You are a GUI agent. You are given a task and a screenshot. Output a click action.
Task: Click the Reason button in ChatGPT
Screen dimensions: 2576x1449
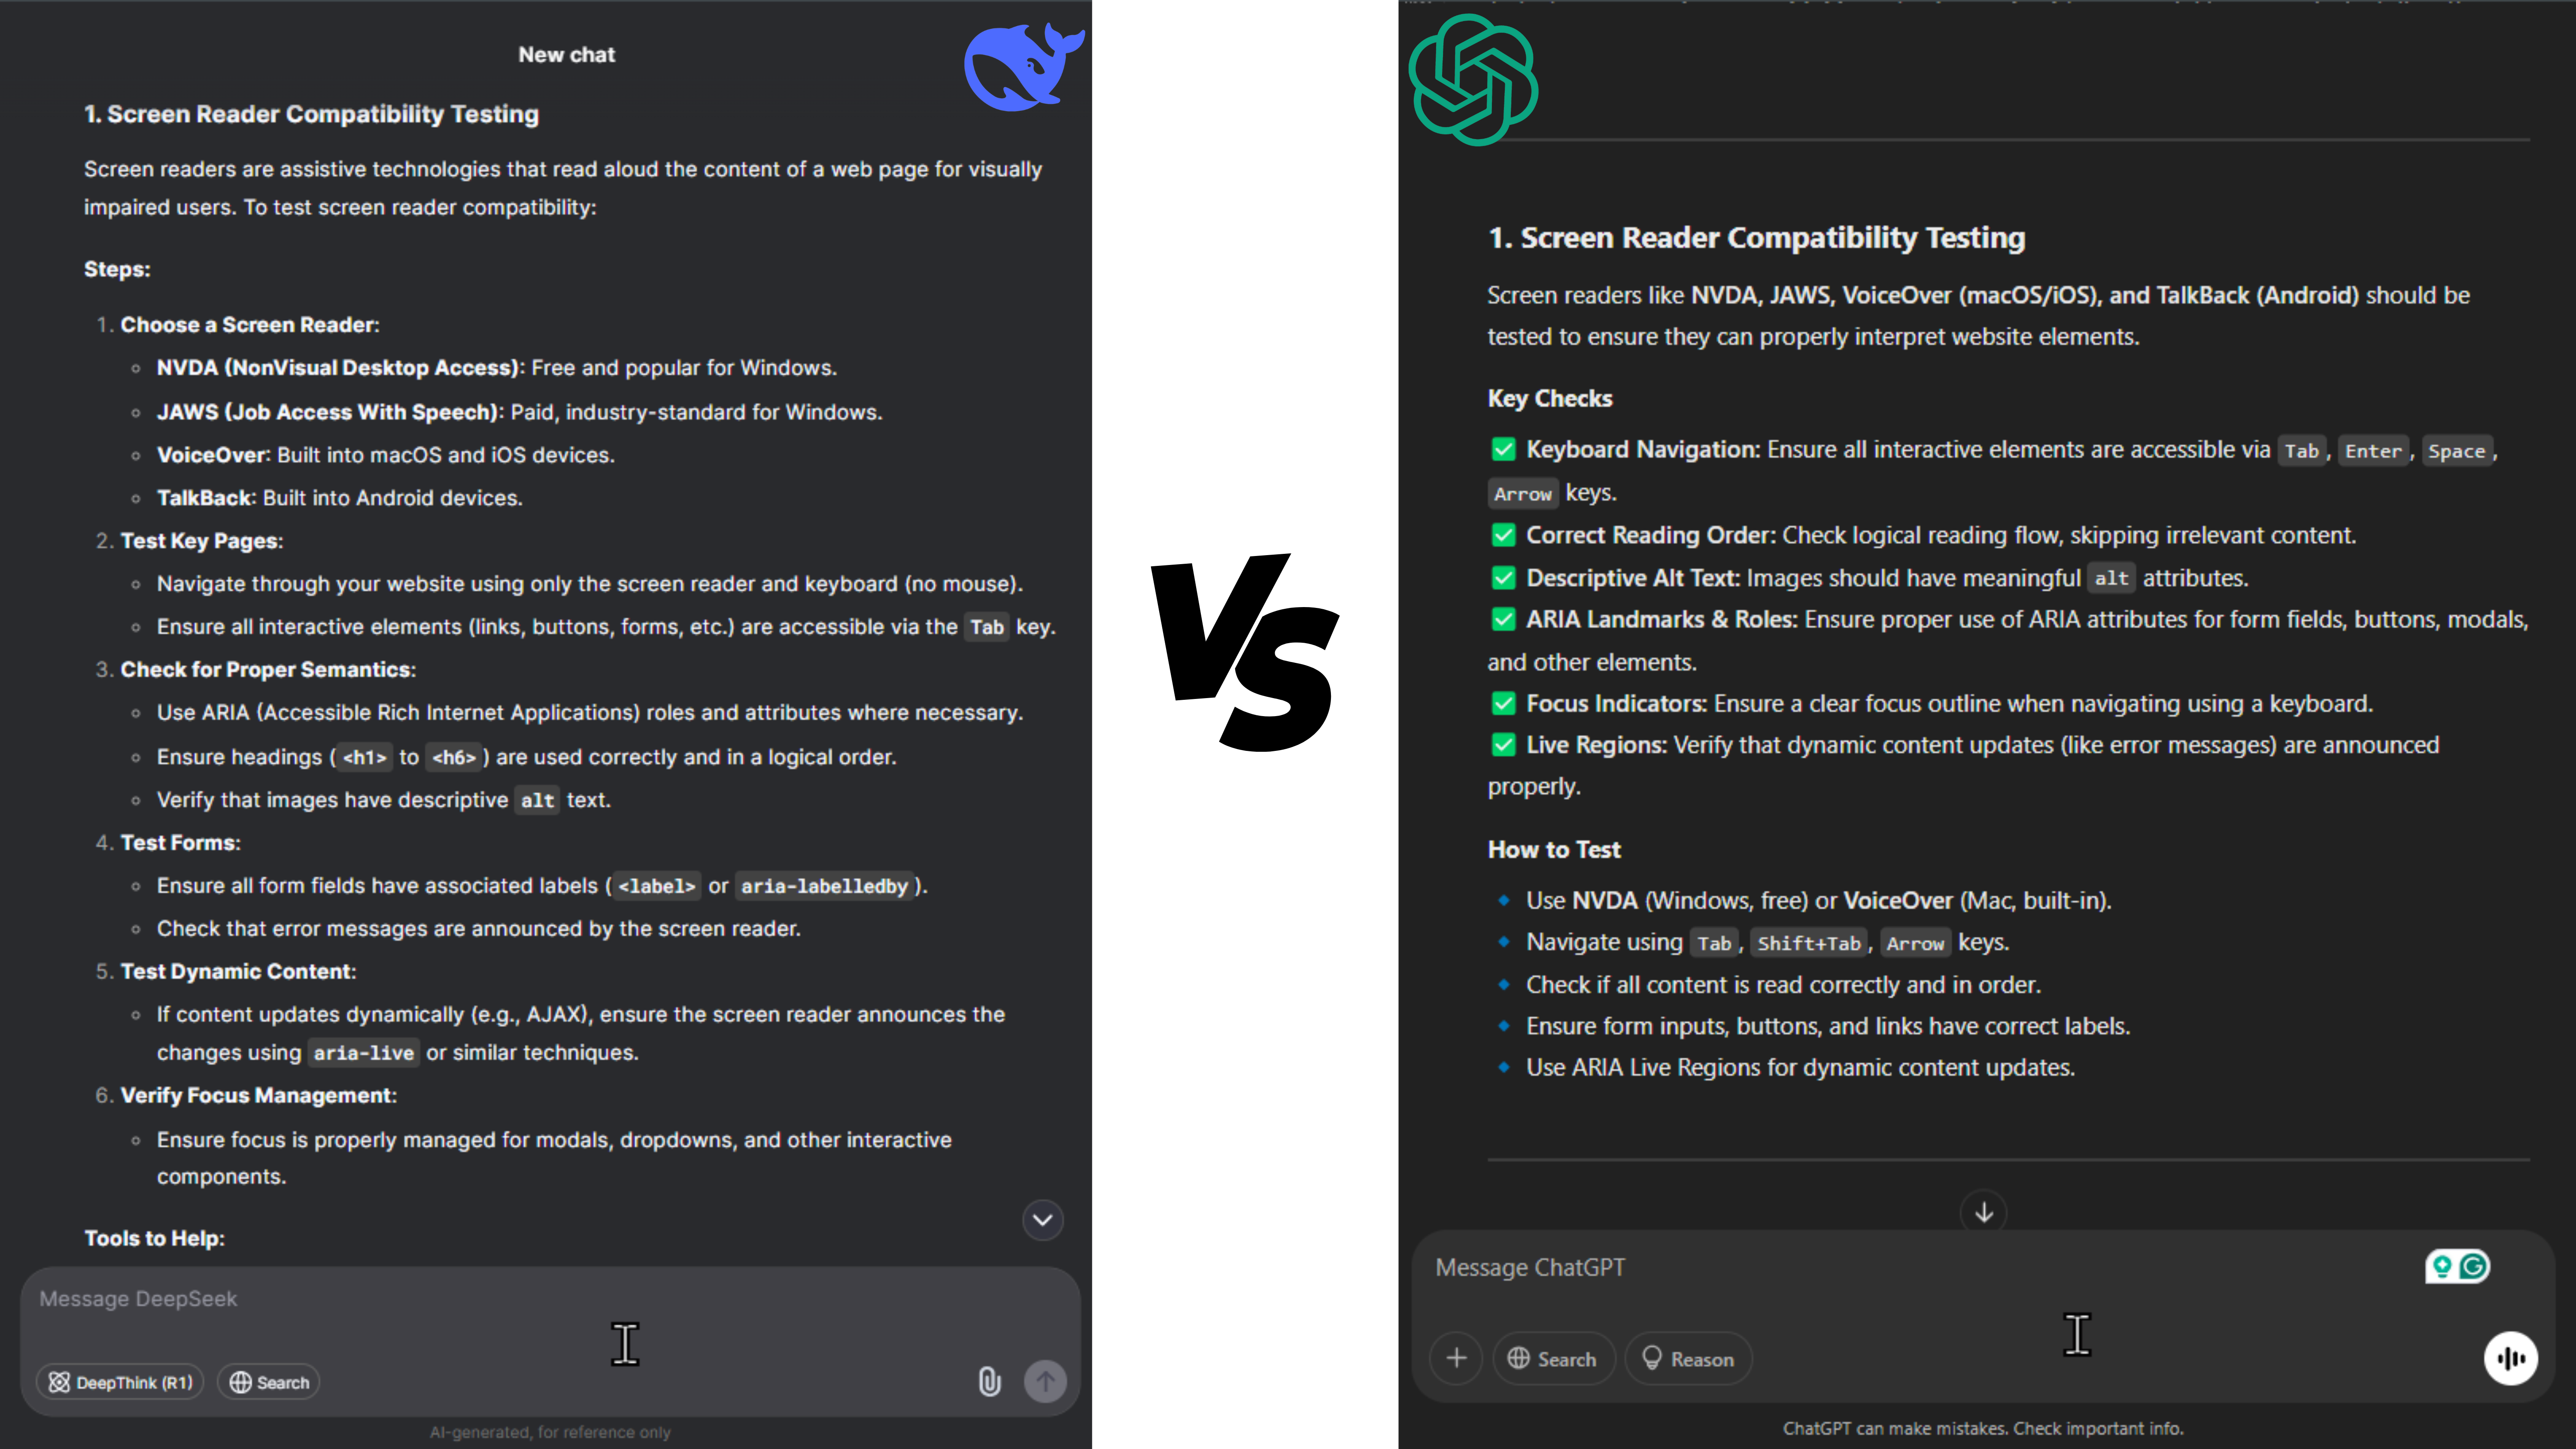coord(1686,1359)
